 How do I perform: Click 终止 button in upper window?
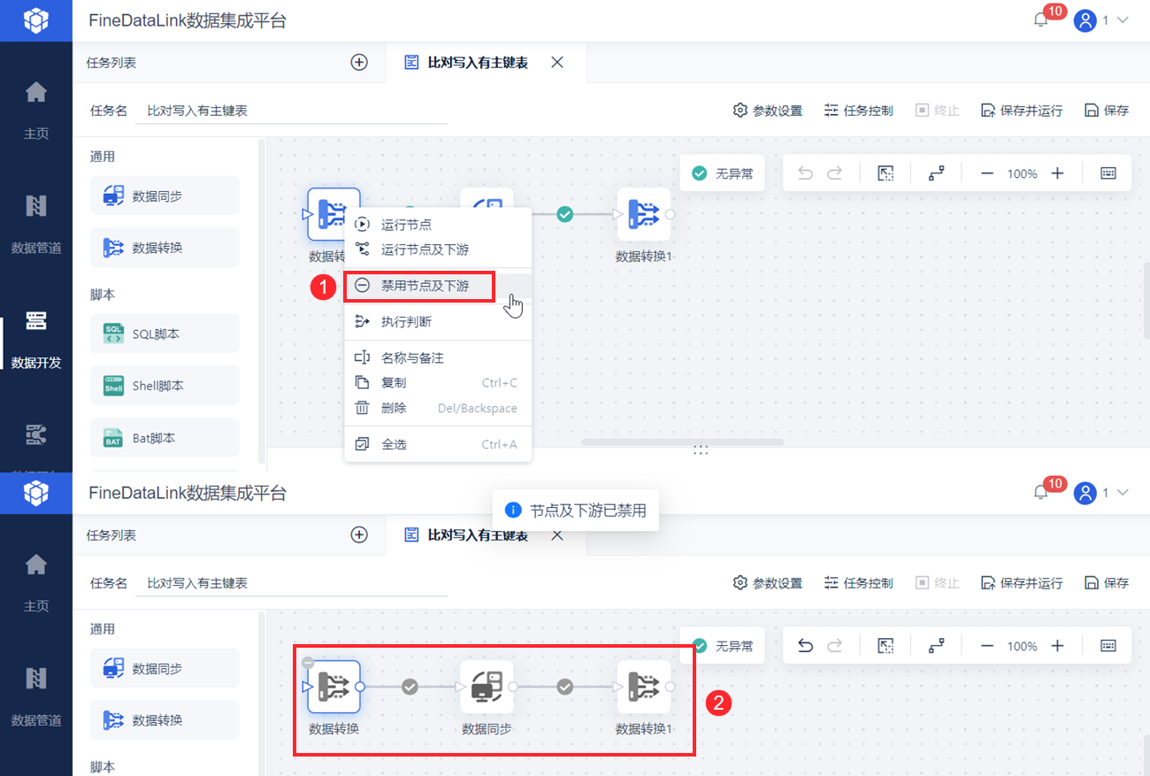pos(937,111)
